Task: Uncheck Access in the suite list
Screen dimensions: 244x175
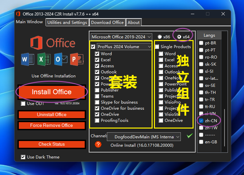Action: click(x=97, y=66)
